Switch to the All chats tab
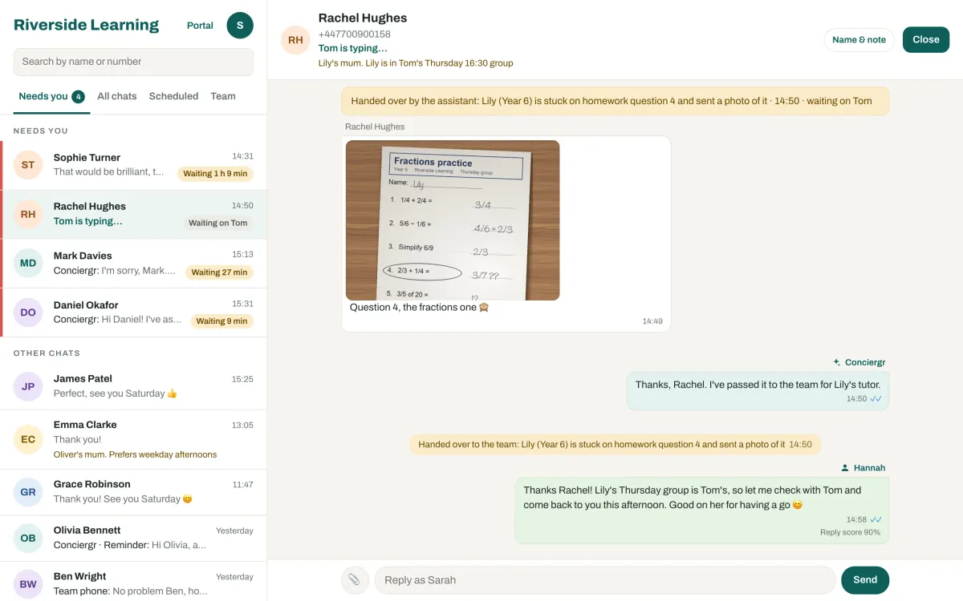Viewport: 963px width, 601px height. [117, 96]
